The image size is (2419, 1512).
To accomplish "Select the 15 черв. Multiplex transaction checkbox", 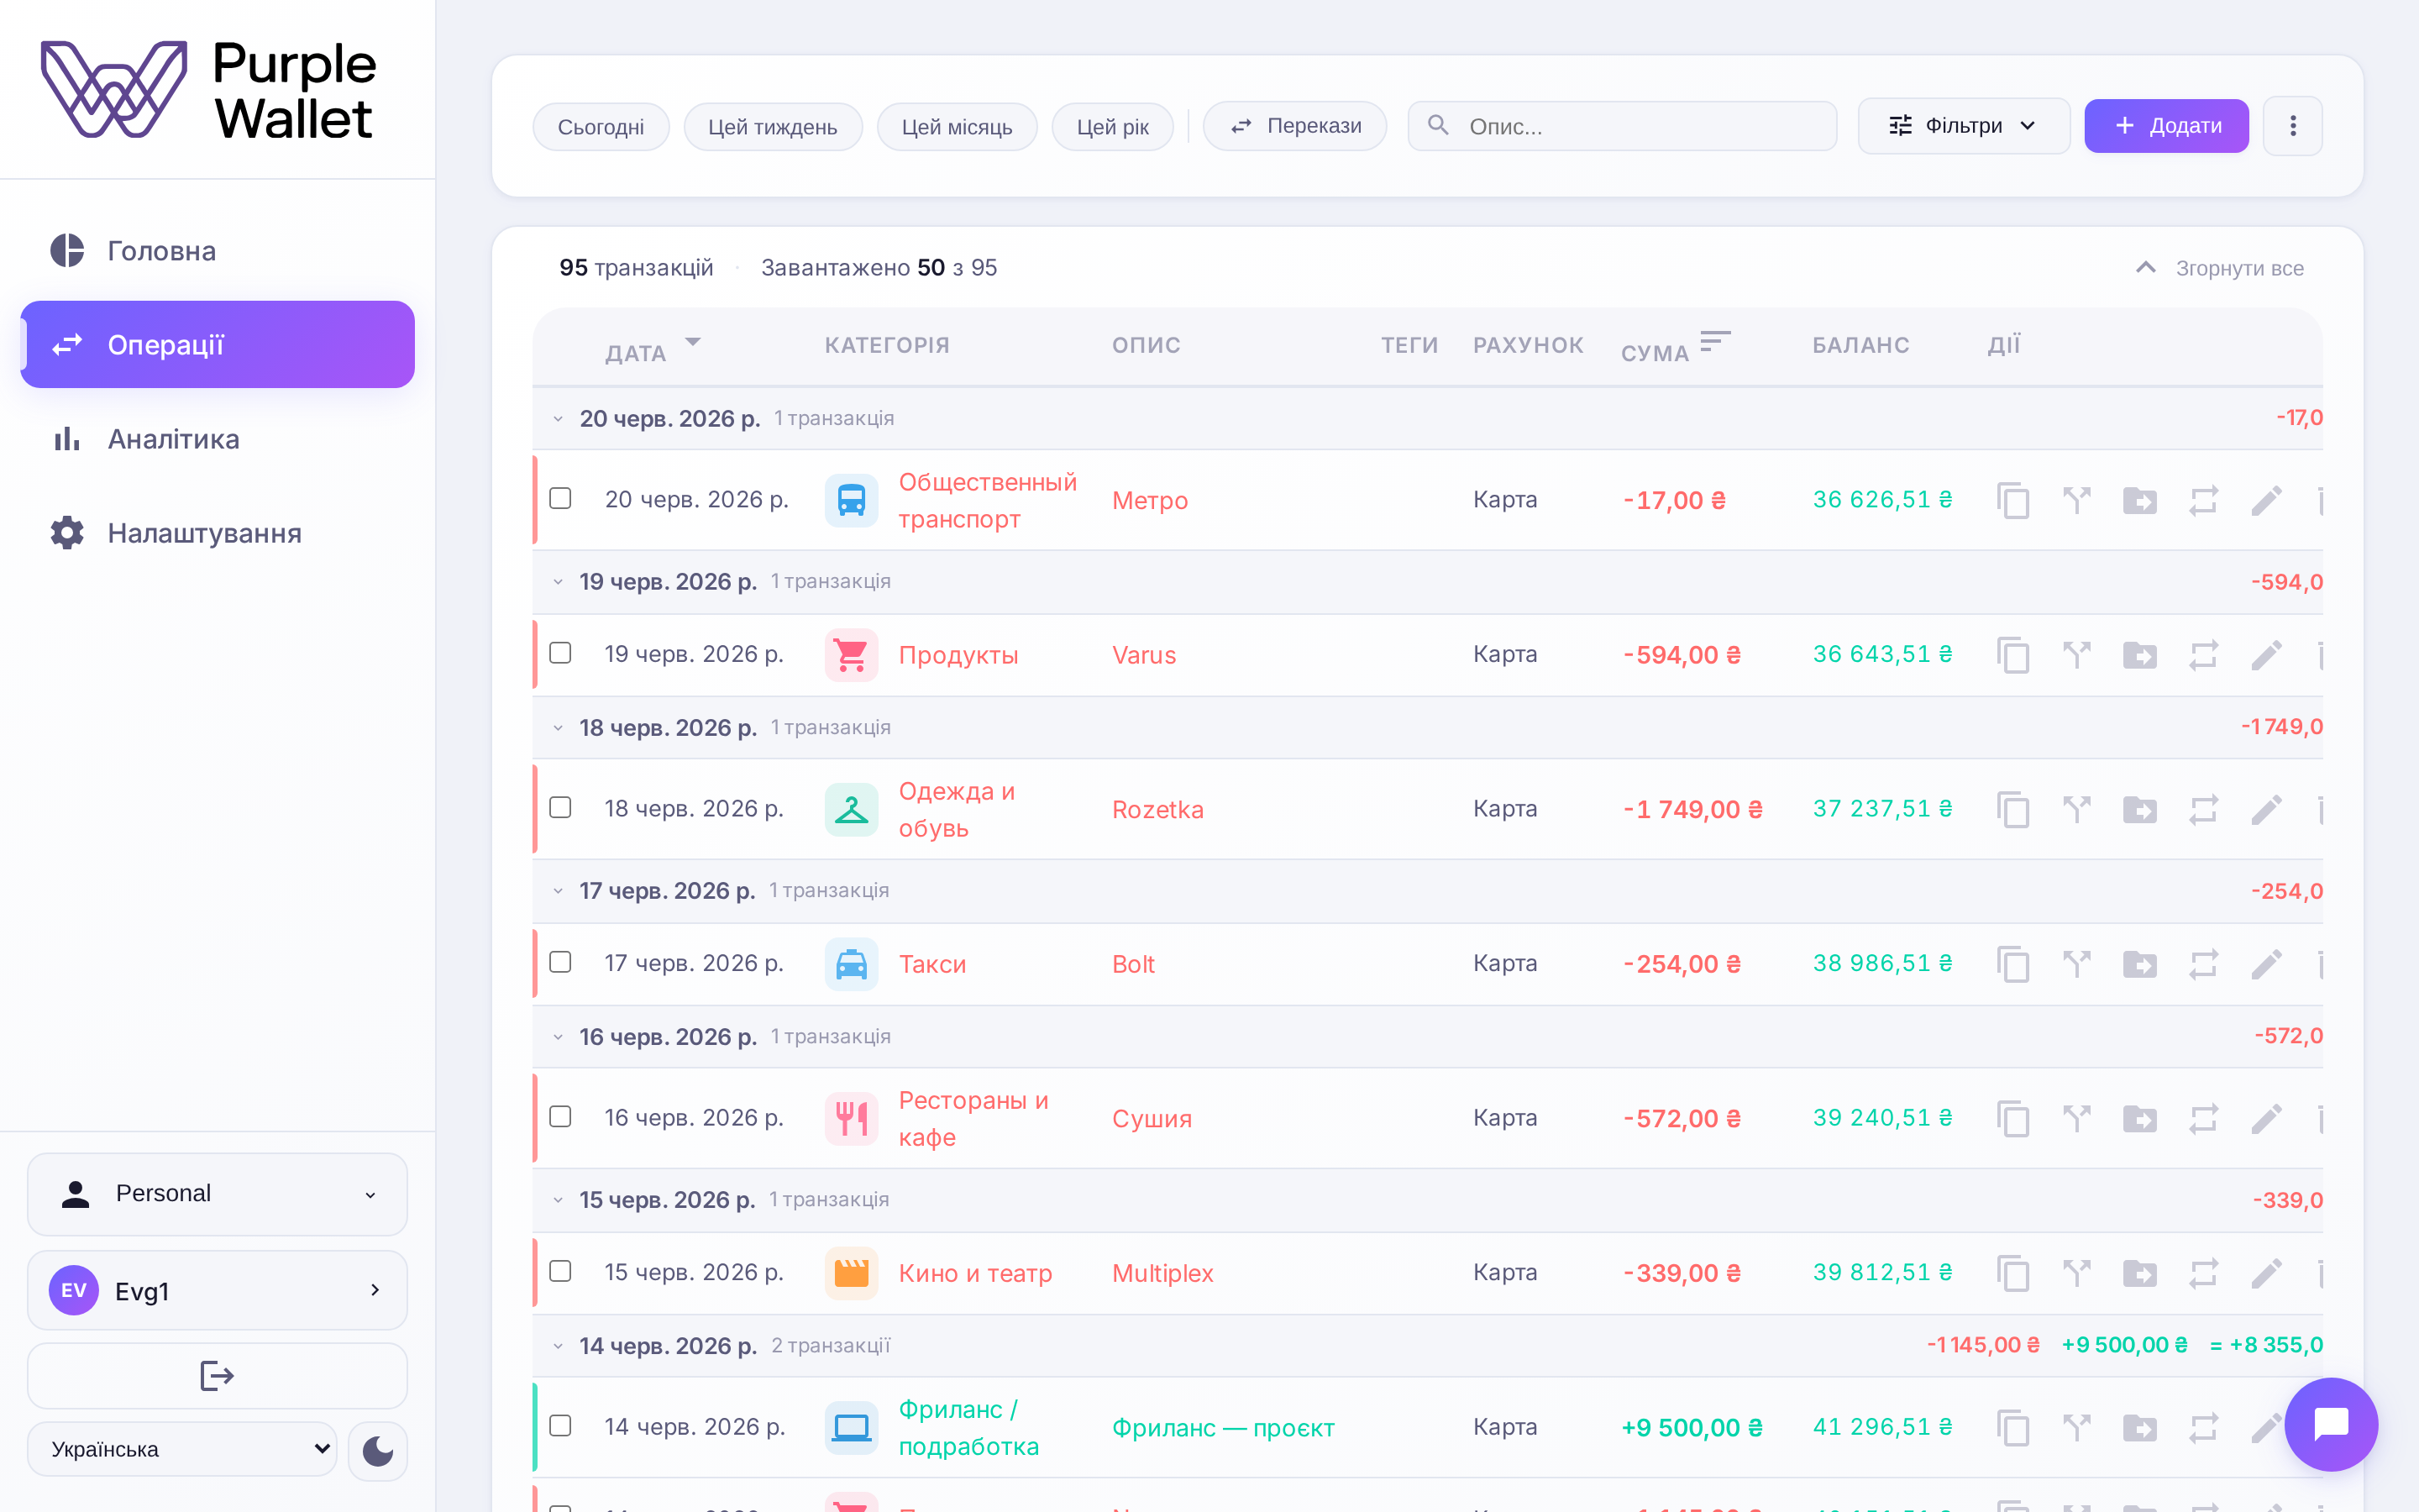I will pos(559,1271).
